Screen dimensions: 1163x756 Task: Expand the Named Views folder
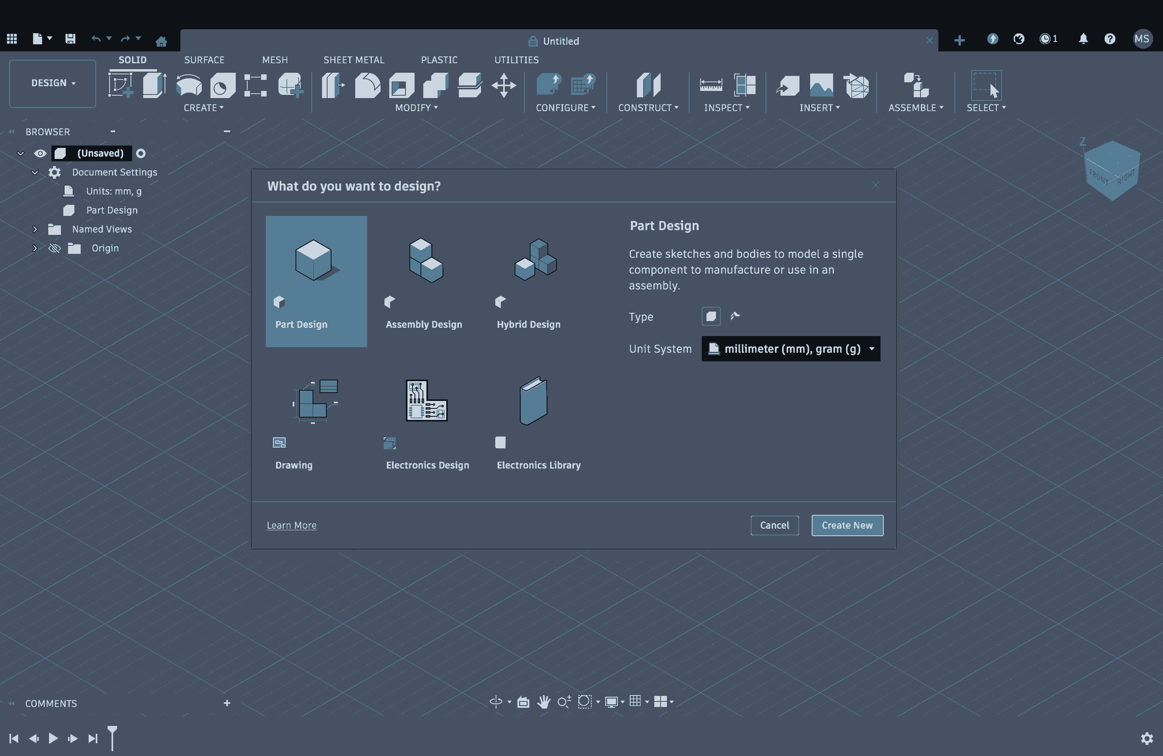35,229
